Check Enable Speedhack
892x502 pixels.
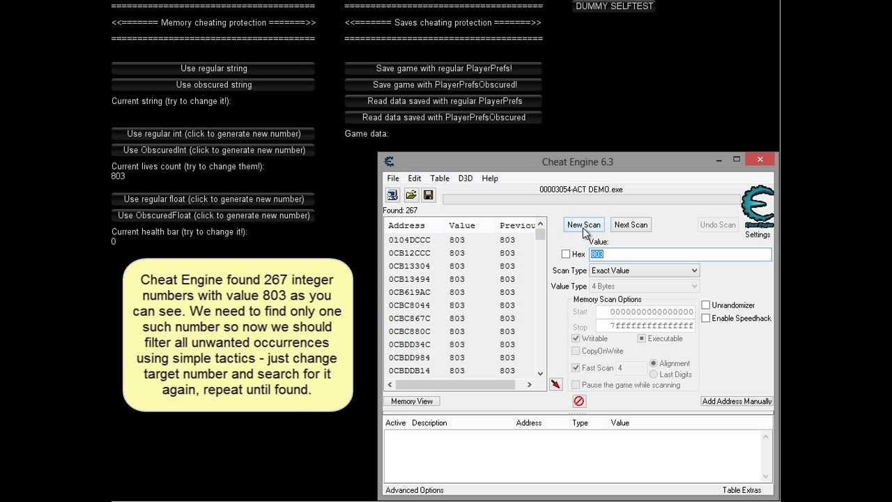tap(706, 318)
